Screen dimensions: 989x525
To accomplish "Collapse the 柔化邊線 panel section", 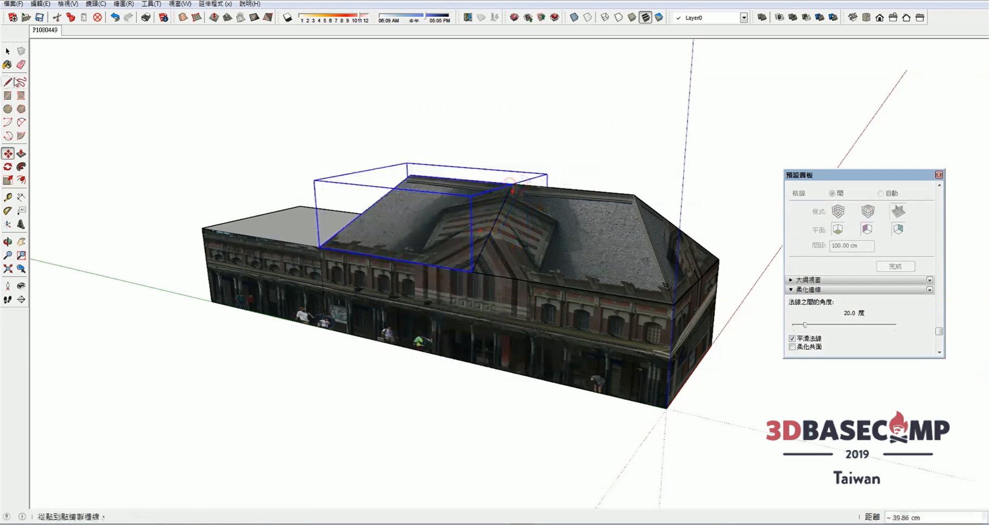I will point(791,290).
